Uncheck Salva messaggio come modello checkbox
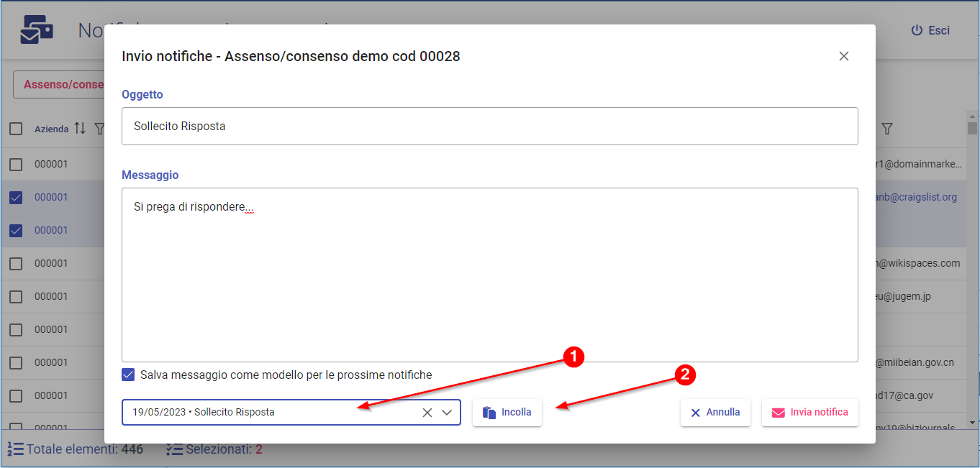Image resolution: width=980 pixels, height=468 pixels. point(128,375)
